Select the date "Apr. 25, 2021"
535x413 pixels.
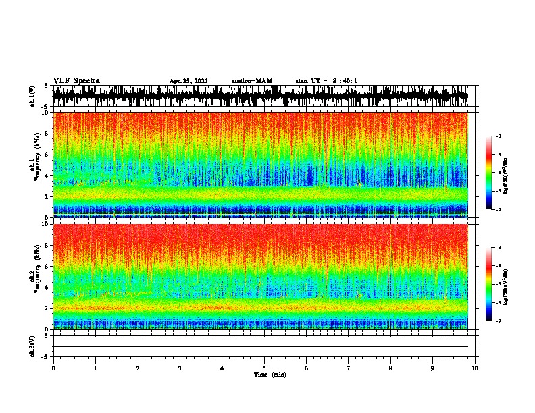[x=188, y=81]
